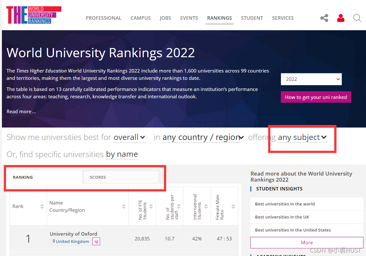366x256 pixels.
Task: Open the 'any country / region' dropdown
Action: click(203, 137)
